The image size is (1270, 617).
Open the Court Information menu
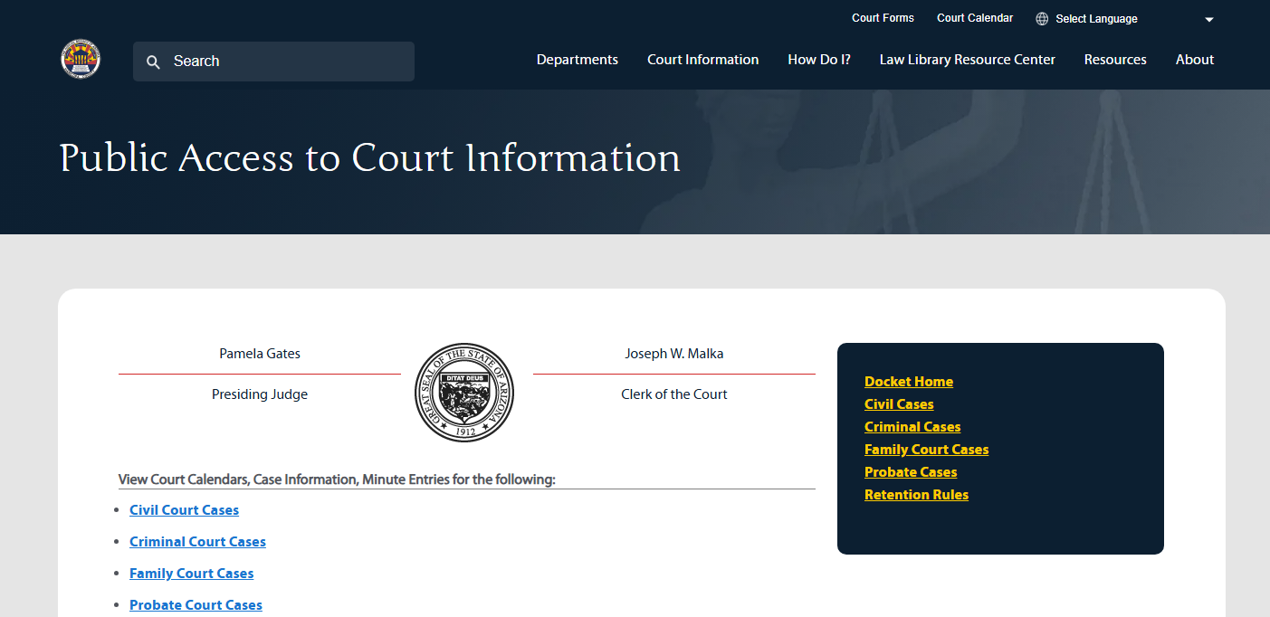coord(702,60)
